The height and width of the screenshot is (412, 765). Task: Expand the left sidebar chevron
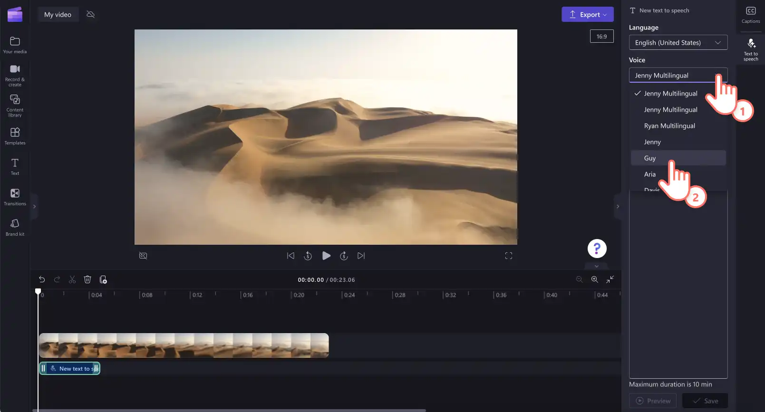[34, 206]
